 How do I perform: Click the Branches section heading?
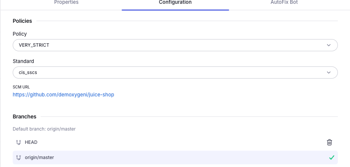tap(25, 117)
